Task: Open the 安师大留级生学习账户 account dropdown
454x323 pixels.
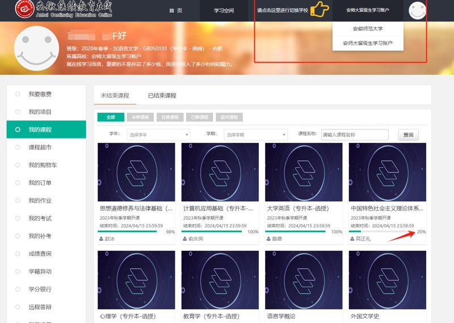Action: pos(368,10)
